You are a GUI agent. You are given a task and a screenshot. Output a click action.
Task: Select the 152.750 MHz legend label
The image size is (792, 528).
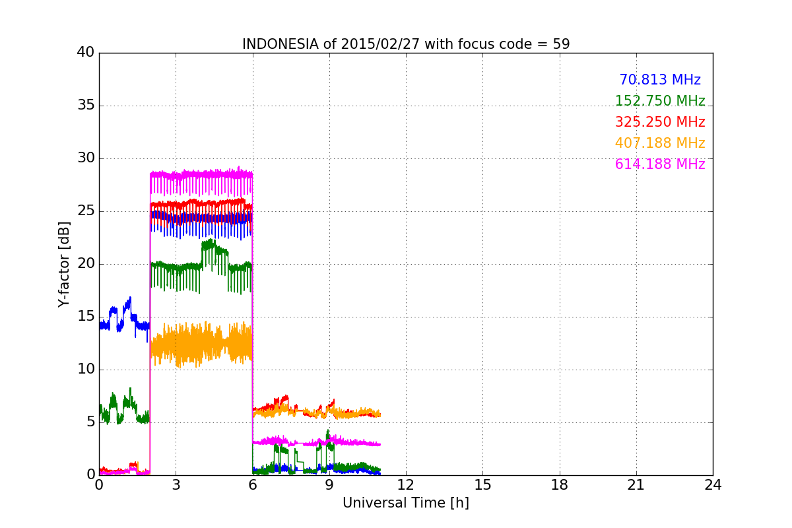click(660, 101)
